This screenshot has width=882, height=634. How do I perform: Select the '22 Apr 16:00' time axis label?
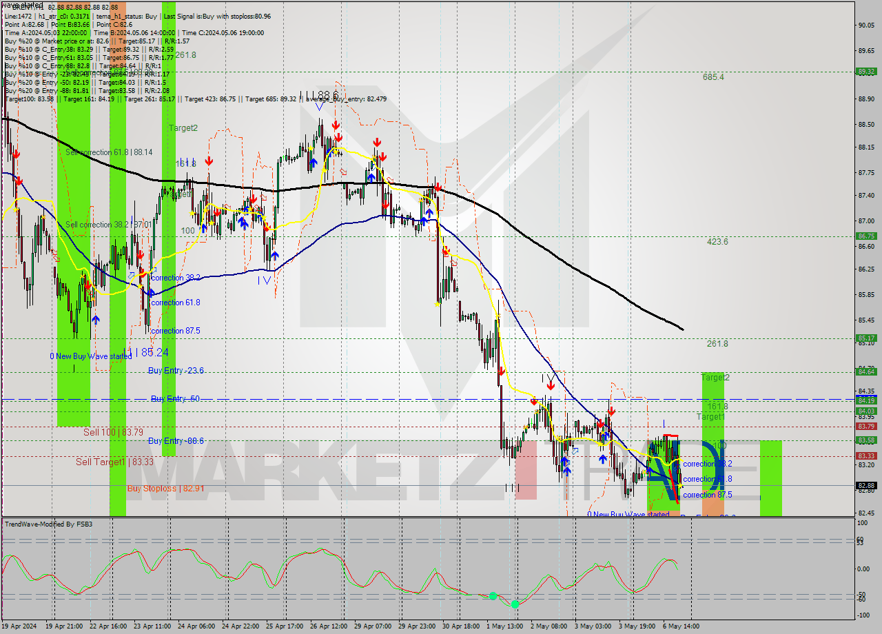pyautogui.click(x=108, y=627)
